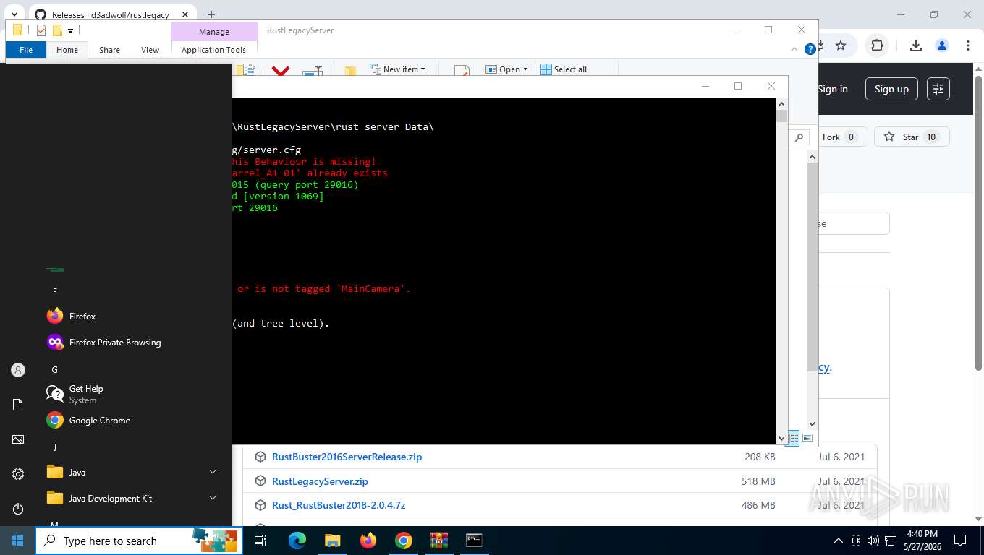Open WinRAR from the taskbar
Image resolution: width=984 pixels, height=555 pixels.
click(x=438, y=541)
